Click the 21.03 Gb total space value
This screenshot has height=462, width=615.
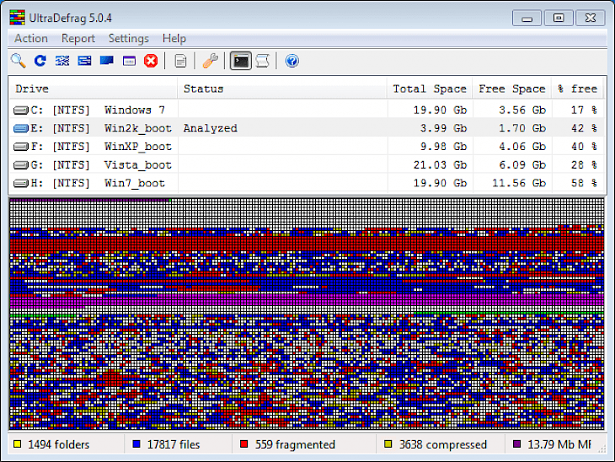tap(440, 165)
